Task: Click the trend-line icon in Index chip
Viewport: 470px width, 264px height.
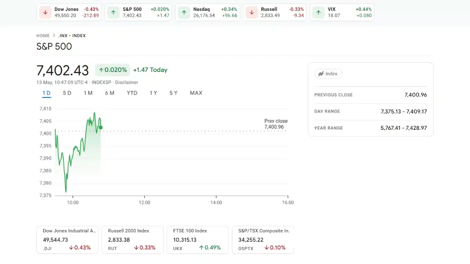Action: (321, 74)
